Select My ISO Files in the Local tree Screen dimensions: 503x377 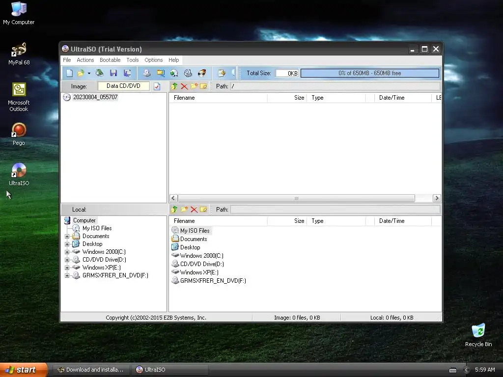click(x=97, y=228)
